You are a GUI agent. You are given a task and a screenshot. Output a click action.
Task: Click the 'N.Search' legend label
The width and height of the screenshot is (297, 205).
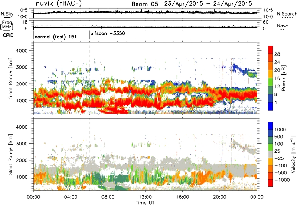(x=287, y=14)
